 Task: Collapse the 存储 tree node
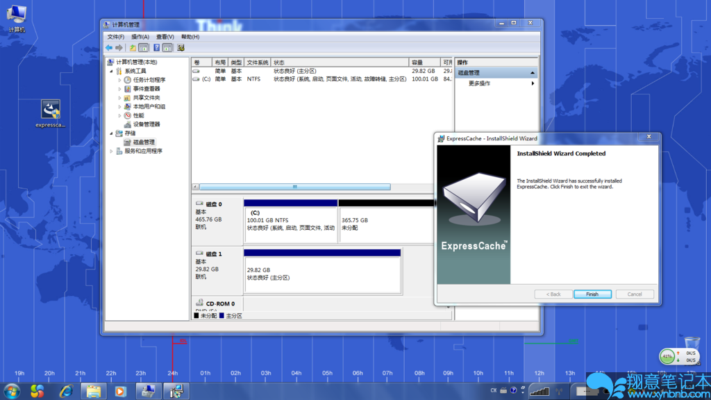(112, 133)
